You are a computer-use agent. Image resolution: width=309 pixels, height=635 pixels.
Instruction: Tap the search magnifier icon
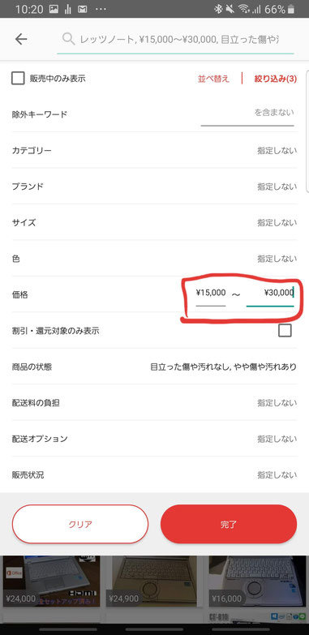coord(68,39)
